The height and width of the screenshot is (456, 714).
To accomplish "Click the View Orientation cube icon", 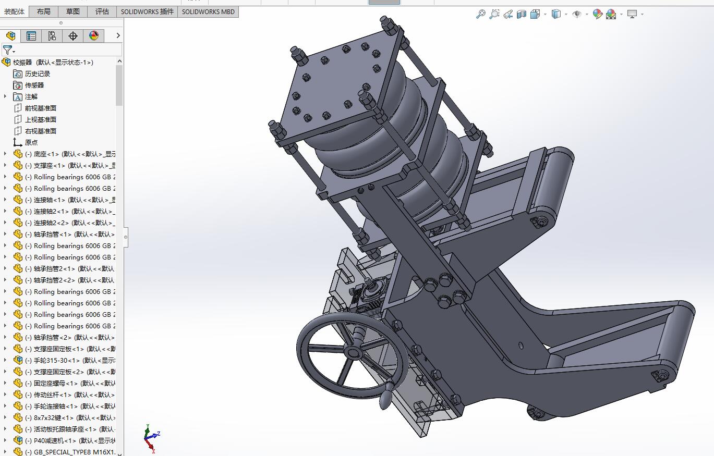I will [535, 14].
